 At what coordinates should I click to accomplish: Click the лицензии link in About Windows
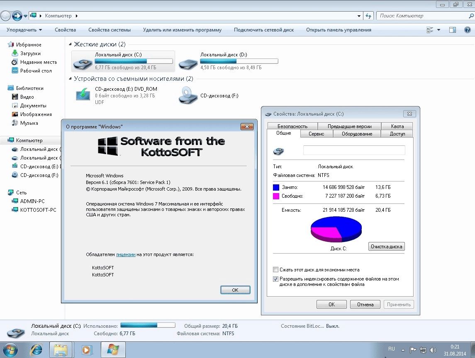tap(126, 254)
